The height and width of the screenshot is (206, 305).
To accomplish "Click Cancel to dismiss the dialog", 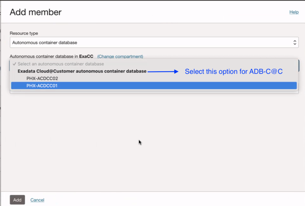I will click(37, 200).
